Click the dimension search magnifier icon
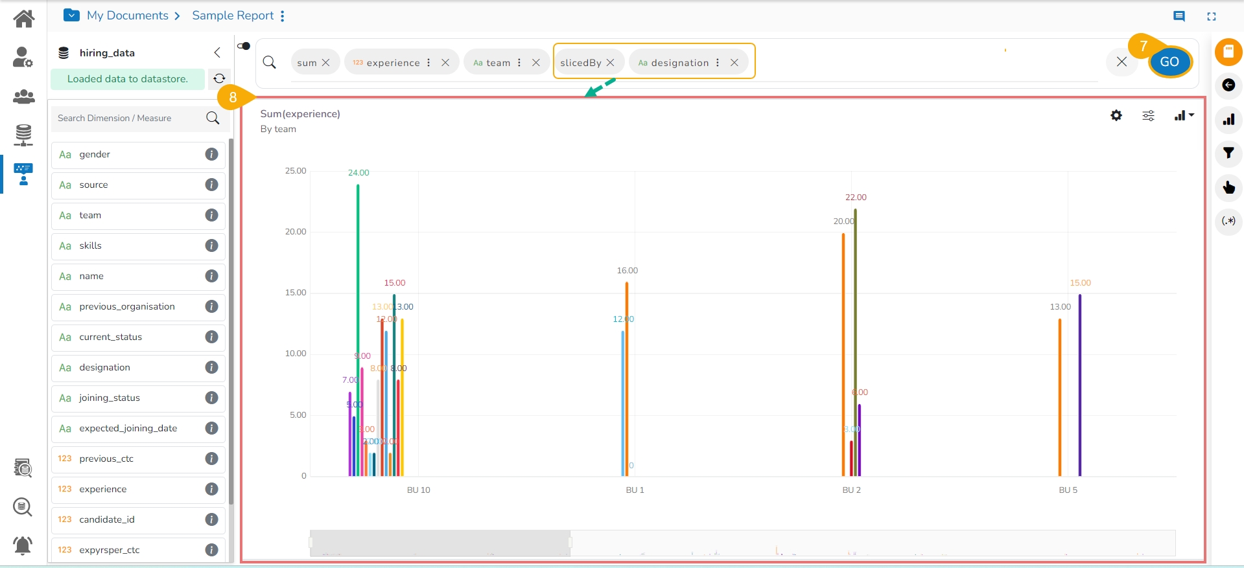 click(x=213, y=118)
